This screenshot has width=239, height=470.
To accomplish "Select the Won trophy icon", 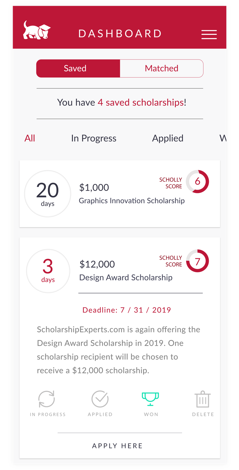I will [x=150, y=399].
